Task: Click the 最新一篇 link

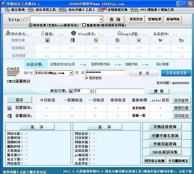Action: (x=139, y=116)
